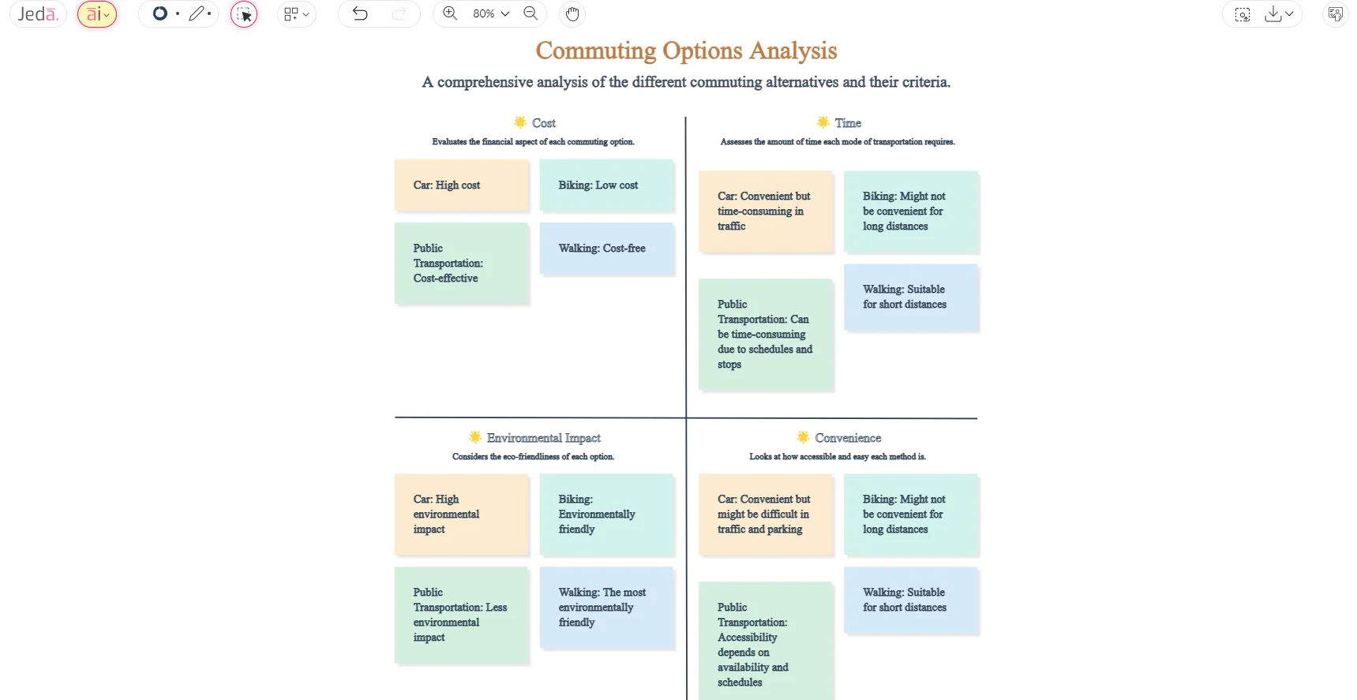
Task: Pick the pen tool color dot
Action: click(210, 13)
